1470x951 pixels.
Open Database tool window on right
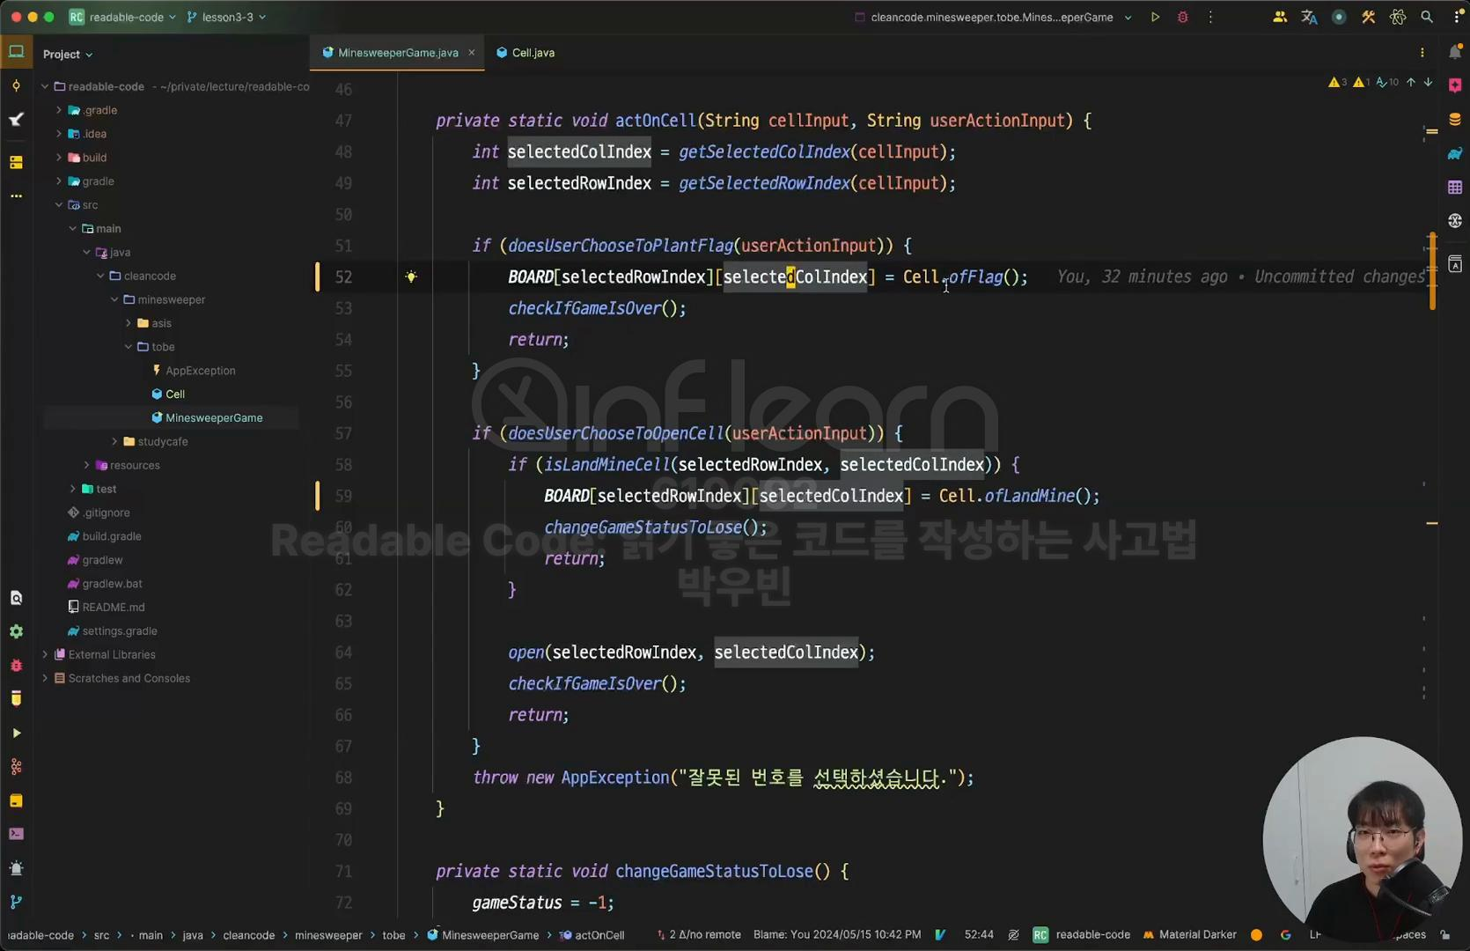click(x=1454, y=120)
